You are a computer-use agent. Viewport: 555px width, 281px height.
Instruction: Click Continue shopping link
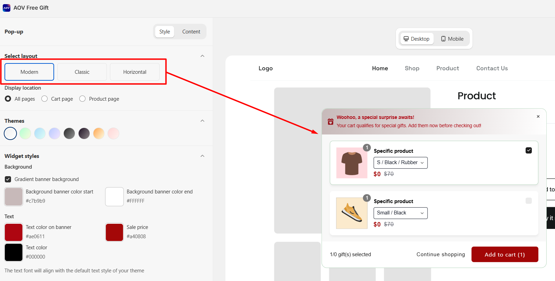pyautogui.click(x=441, y=254)
